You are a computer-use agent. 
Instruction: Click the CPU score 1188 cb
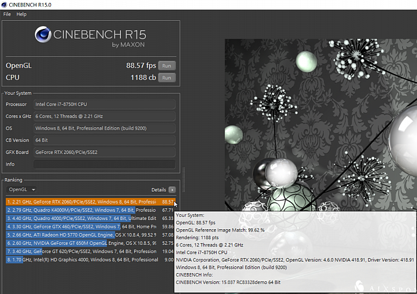tap(143, 78)
